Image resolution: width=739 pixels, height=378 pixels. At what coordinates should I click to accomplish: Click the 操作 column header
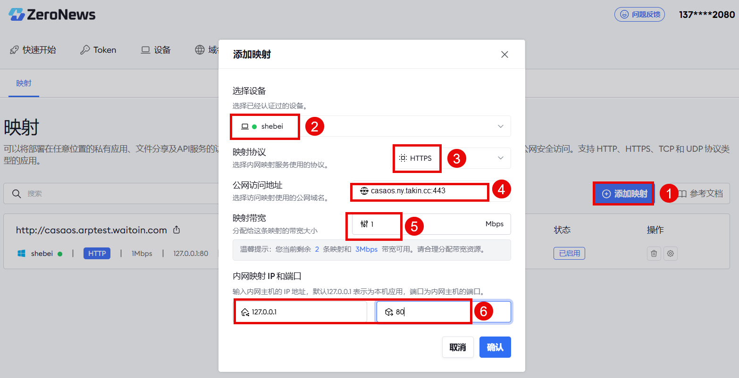click(x=655, y=230)
